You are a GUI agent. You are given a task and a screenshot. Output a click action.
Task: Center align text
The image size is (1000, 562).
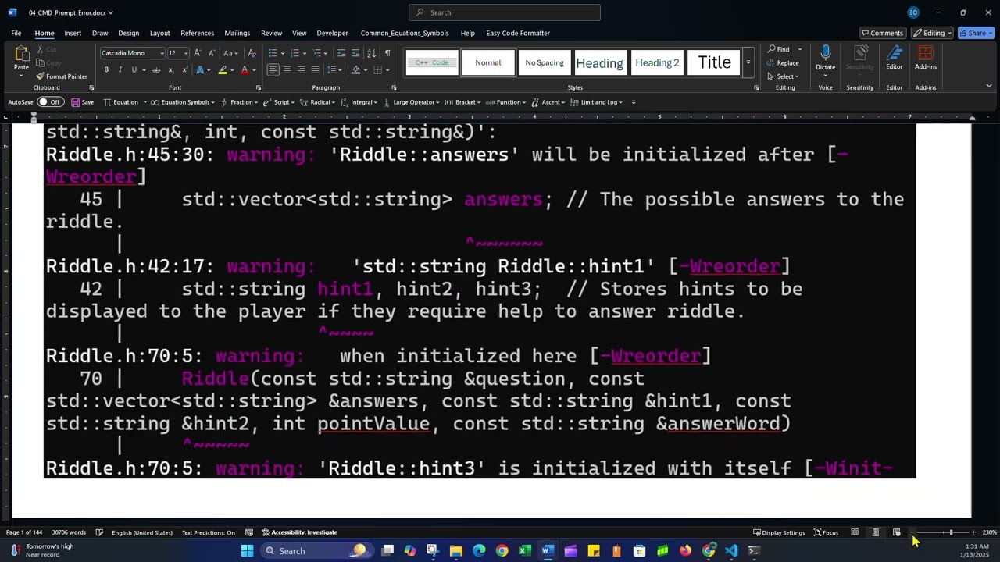[287, 70]
